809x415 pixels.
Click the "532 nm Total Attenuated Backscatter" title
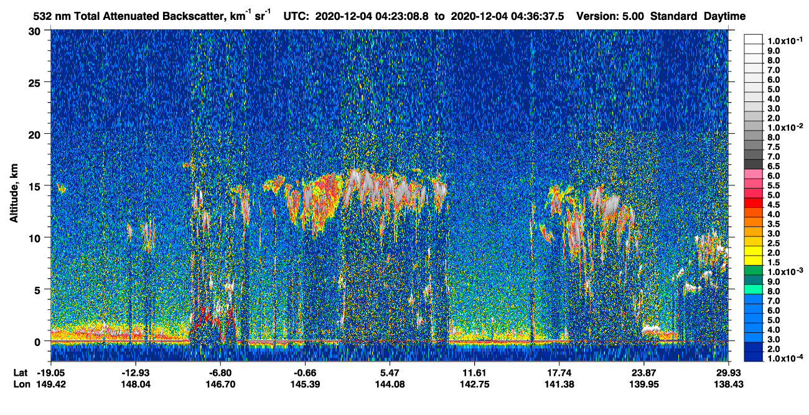point(129,17)
